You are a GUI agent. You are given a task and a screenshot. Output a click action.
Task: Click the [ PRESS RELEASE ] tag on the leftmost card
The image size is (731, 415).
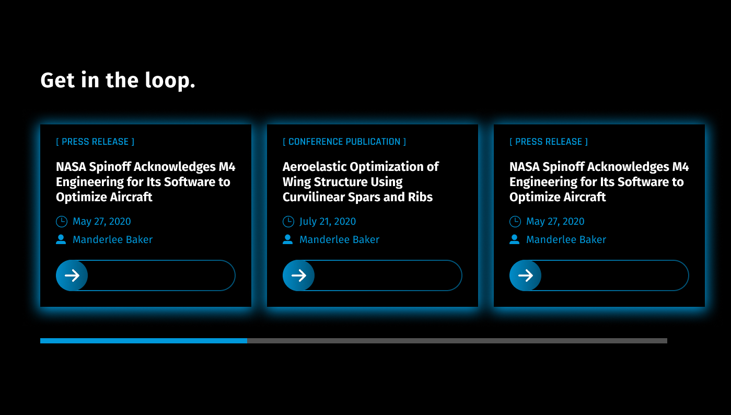pyautogui.click(x=95, y=142)
